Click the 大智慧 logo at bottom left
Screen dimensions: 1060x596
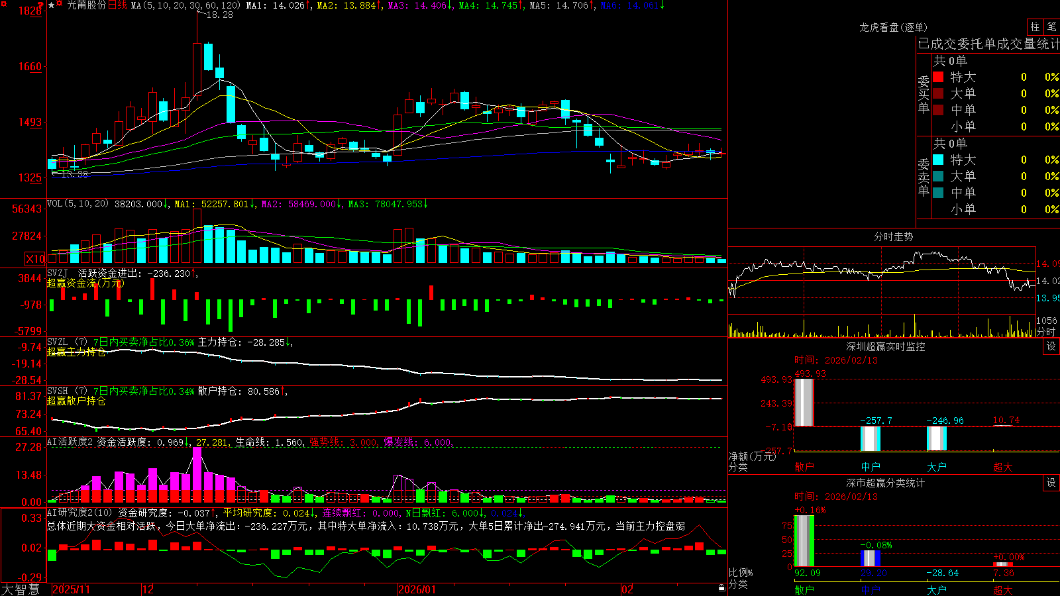pyautogui.click(x=21, y=589)
